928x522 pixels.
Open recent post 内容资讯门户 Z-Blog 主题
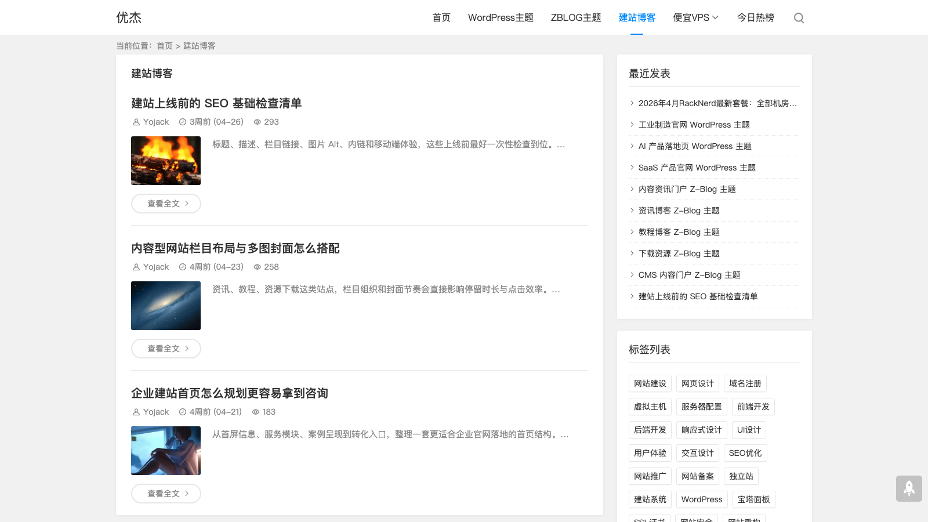687,189
